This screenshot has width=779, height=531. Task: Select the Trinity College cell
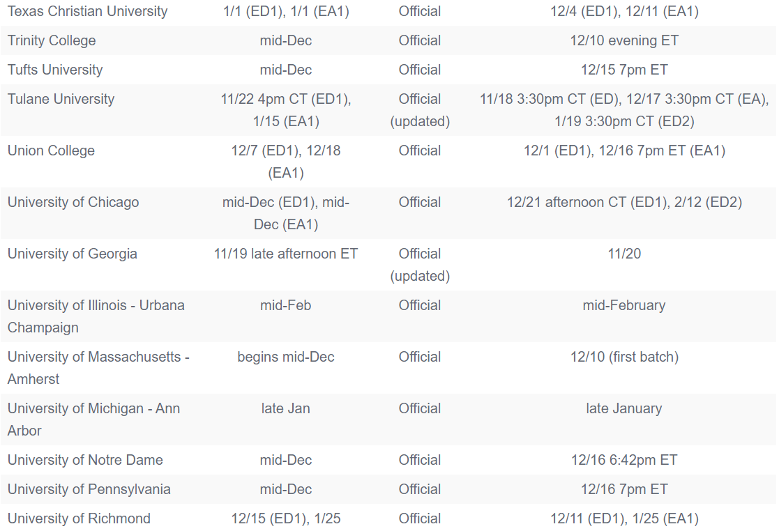coord(52,40)
